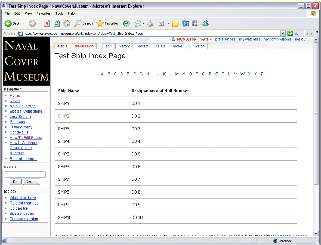This screenshot has width=321, height=245.
Task: Open the Tools menu
Action: [59, 13]
